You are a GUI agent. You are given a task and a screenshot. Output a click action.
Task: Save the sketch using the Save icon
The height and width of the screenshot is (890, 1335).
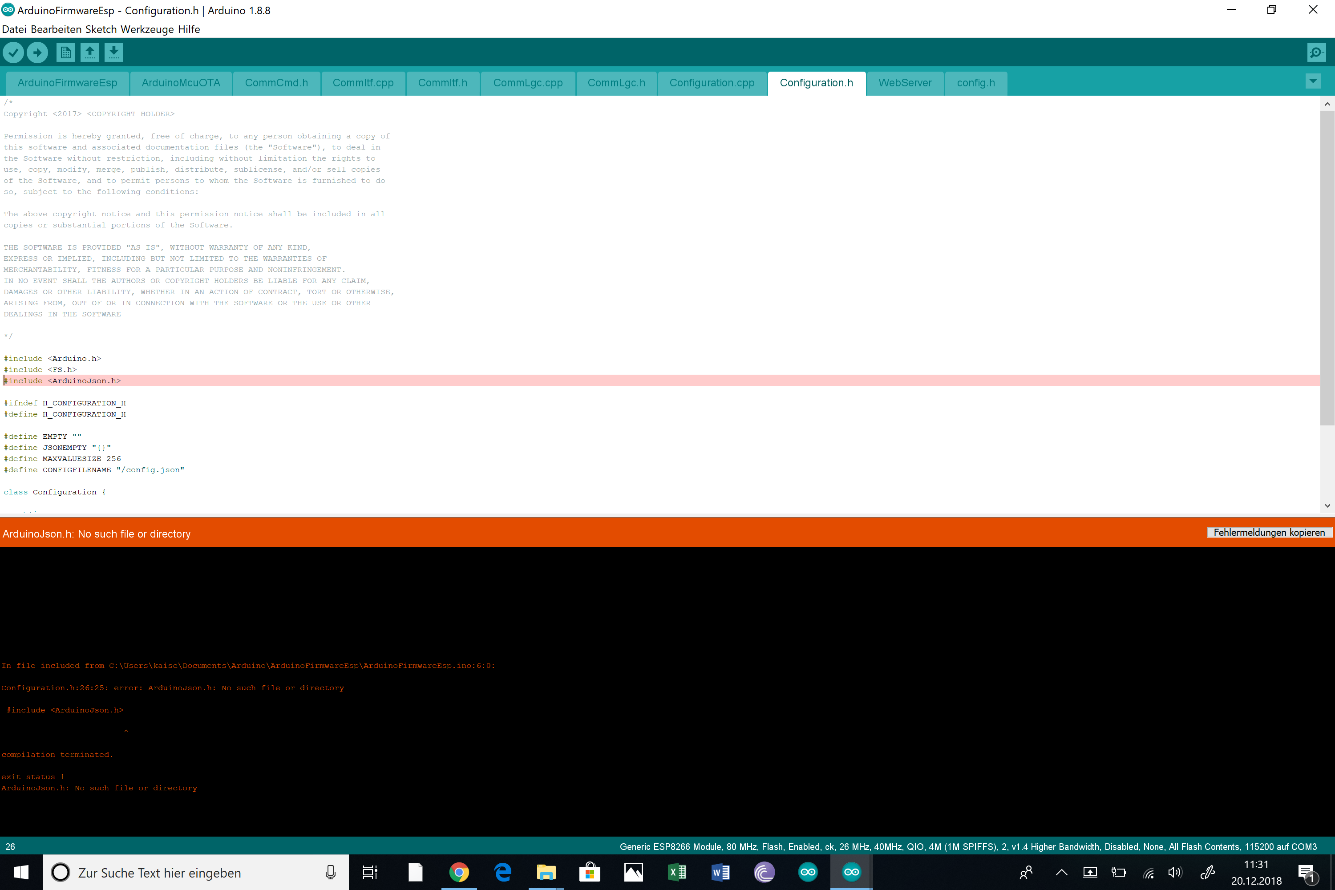point(114,52)
